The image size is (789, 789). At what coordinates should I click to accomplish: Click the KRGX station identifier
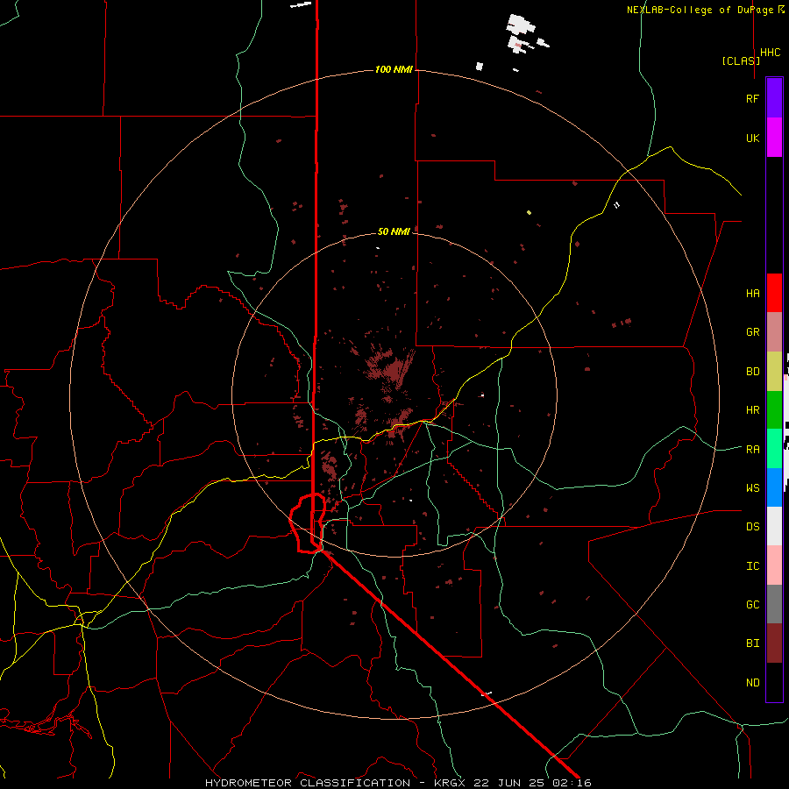[x=451, y=783]
